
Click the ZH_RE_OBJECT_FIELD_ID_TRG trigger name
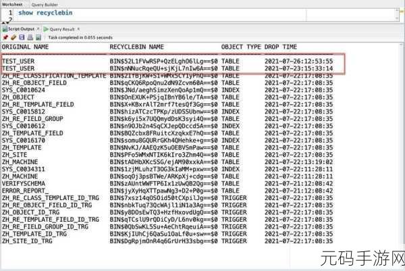(x=47, y=205)
